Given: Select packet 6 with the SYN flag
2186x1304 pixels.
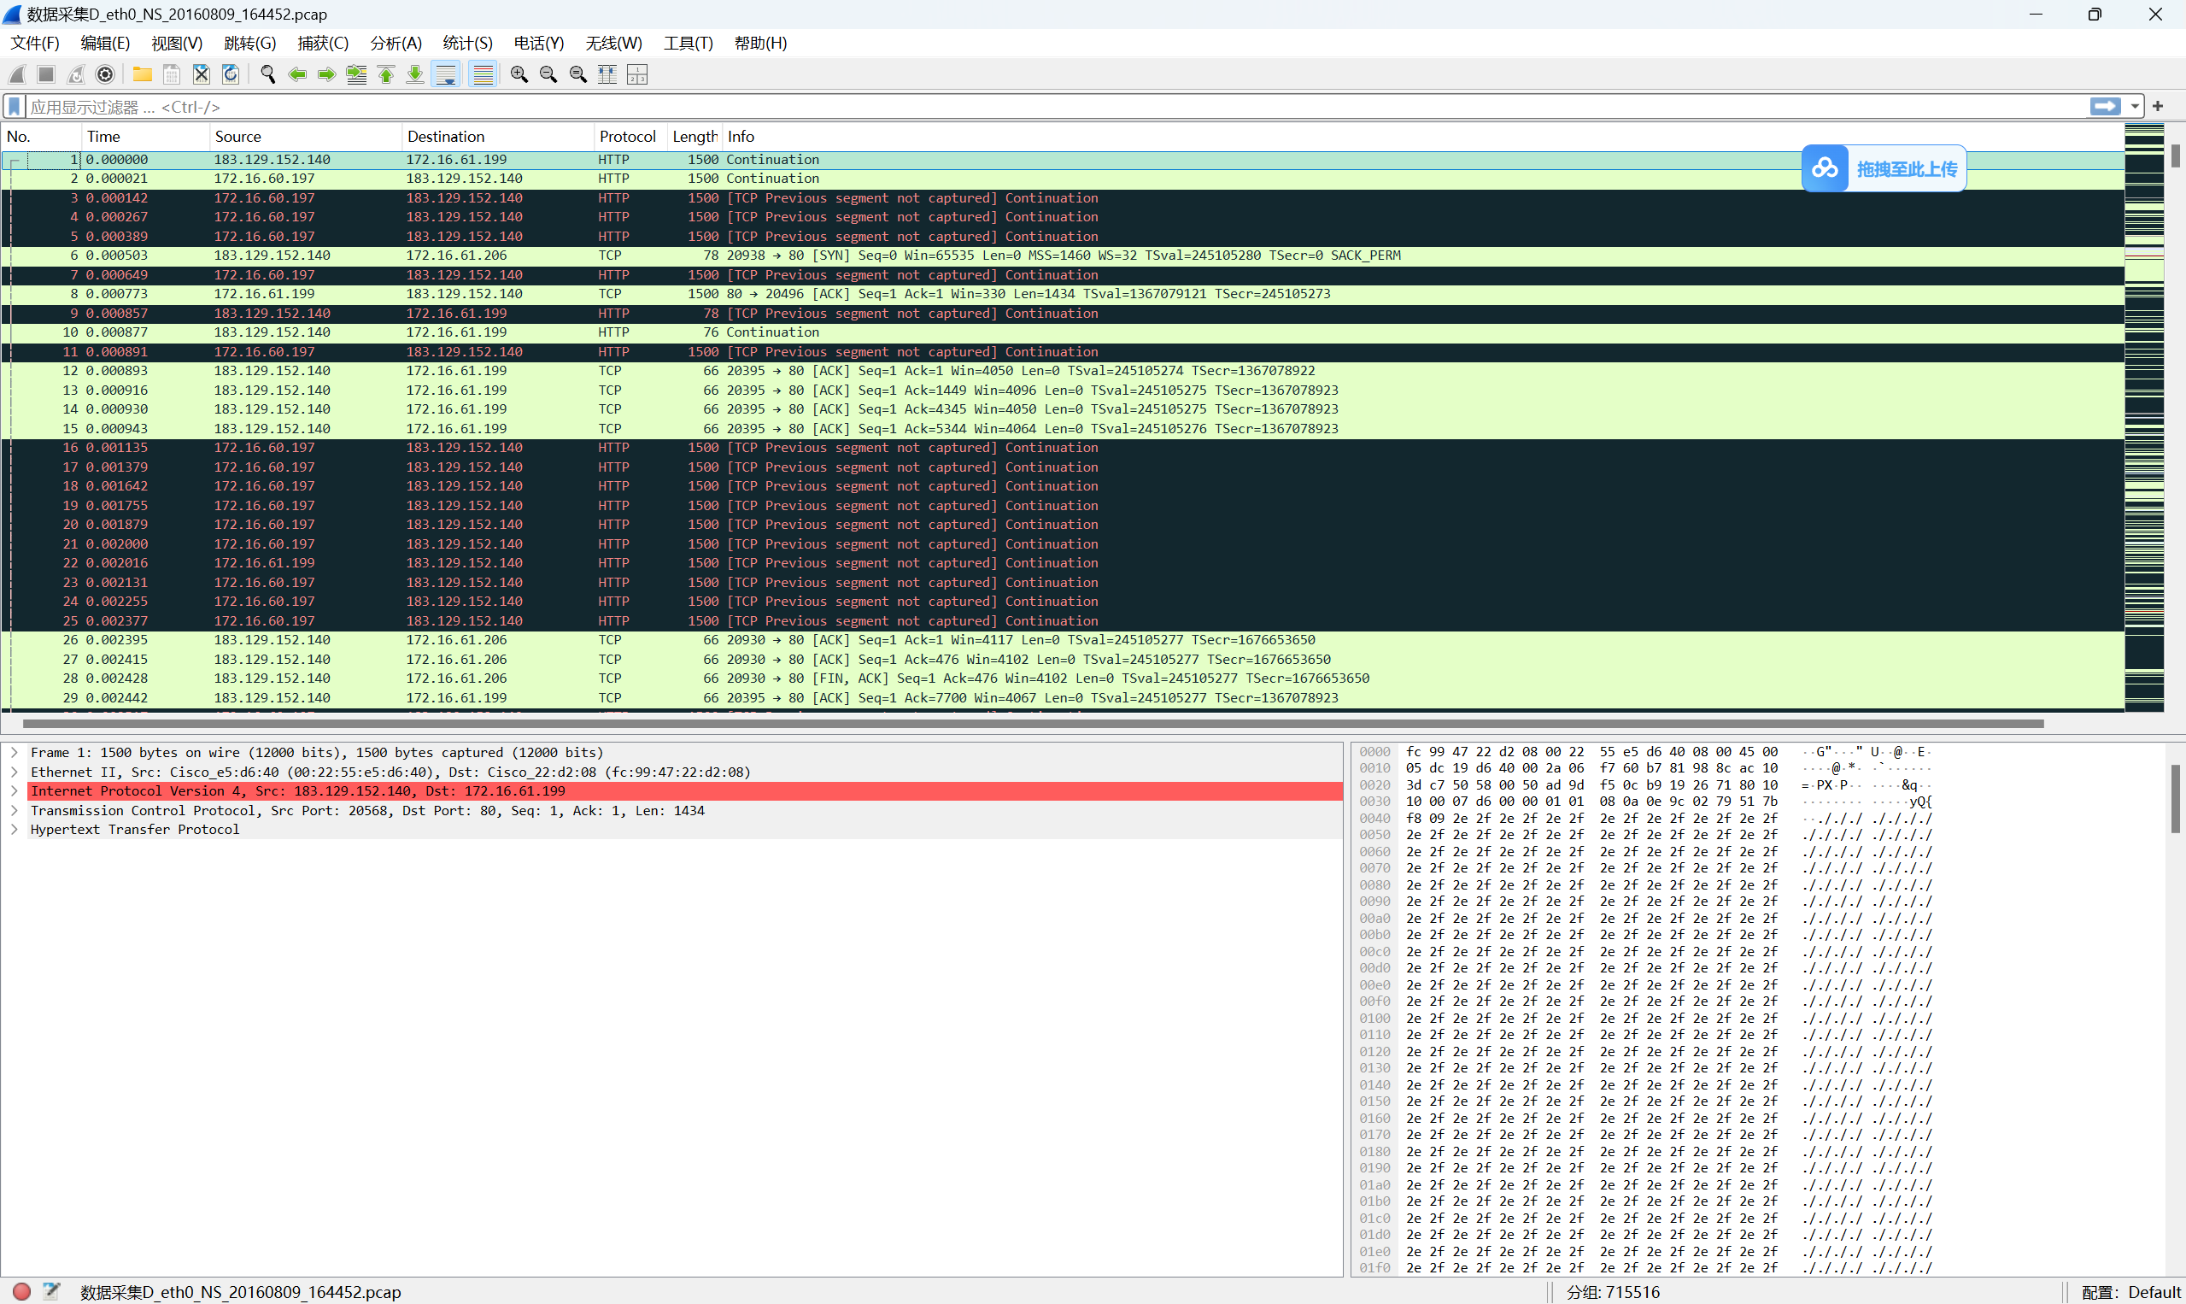Looking at the screenshot, I should (1063, 256).
